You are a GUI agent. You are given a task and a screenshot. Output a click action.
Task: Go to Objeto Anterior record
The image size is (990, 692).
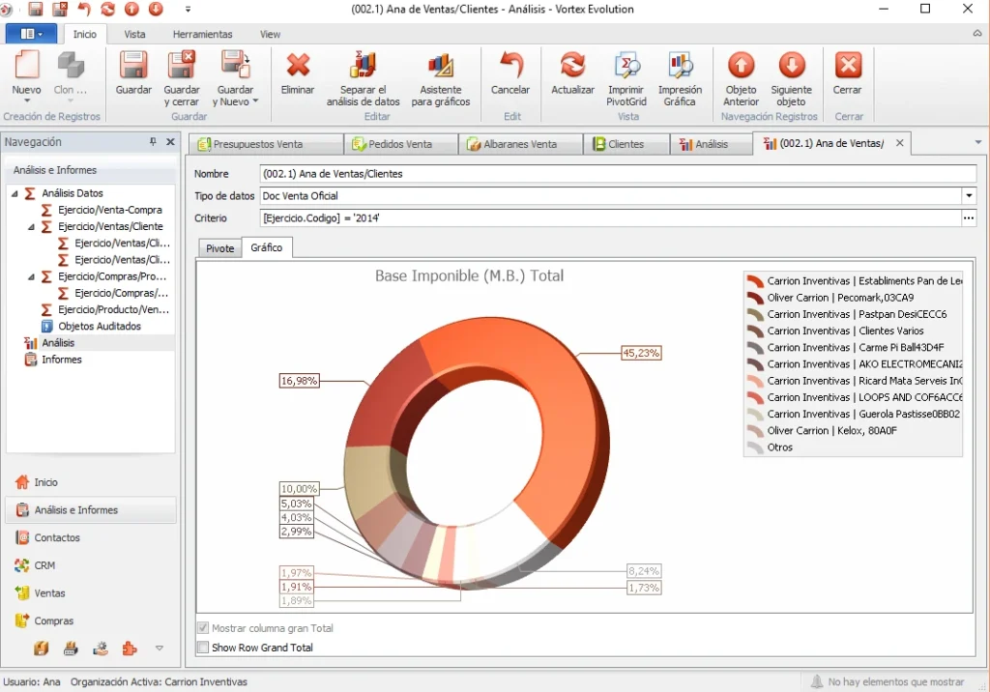click(x=741, y=79)
